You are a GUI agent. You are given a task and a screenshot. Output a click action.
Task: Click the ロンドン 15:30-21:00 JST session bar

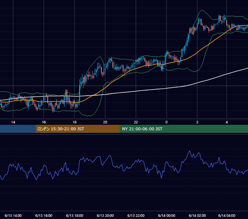coord(78,129)
